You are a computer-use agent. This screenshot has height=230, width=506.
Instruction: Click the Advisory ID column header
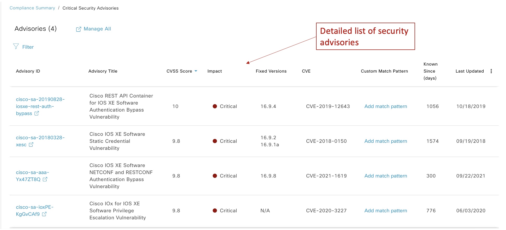tap(28, 71)
